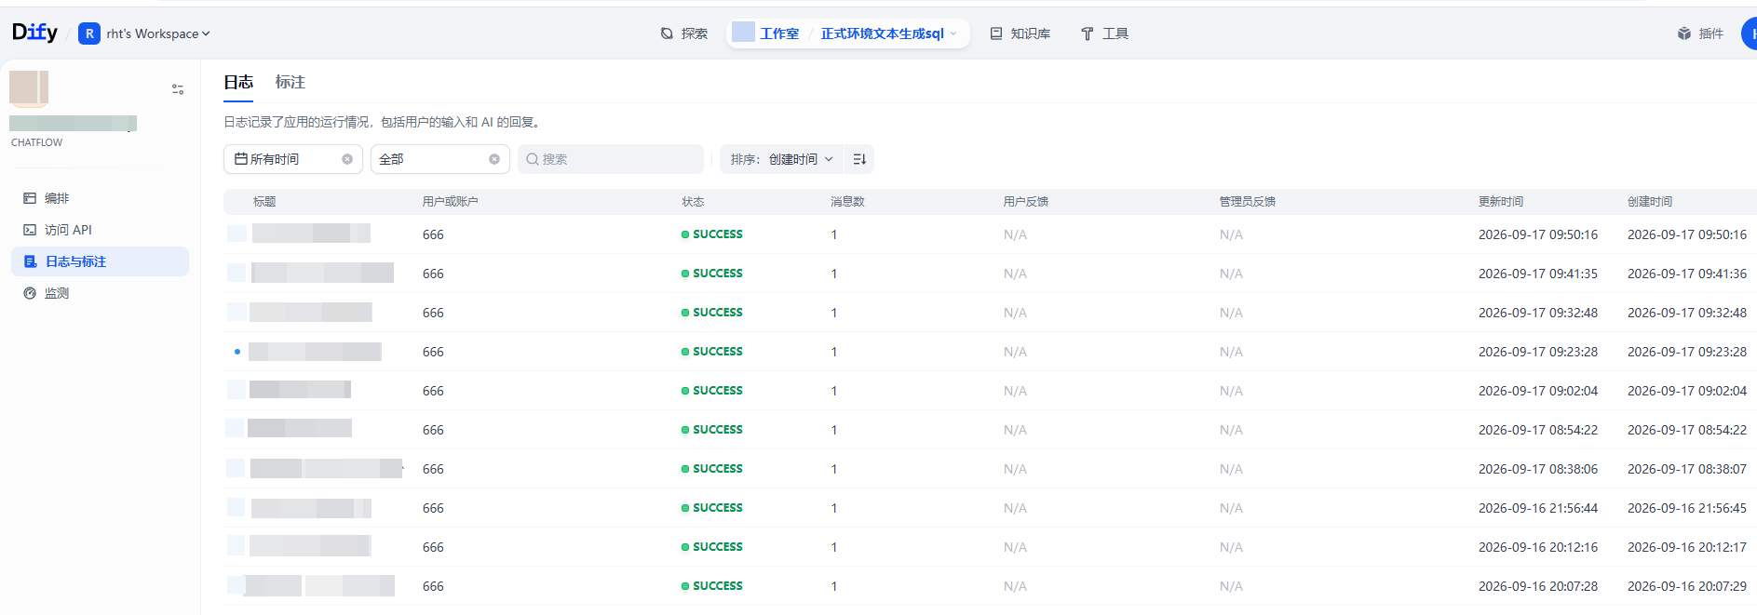Click the Dify logo

34,33
